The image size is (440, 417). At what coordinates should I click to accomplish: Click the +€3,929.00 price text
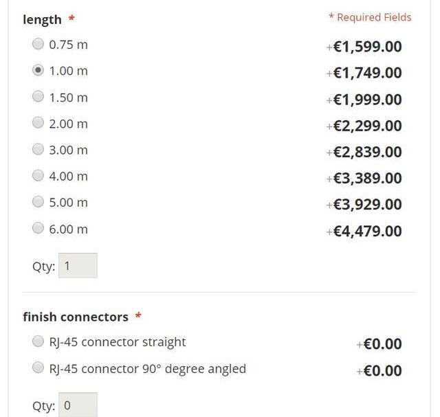[x=364, y=205]
